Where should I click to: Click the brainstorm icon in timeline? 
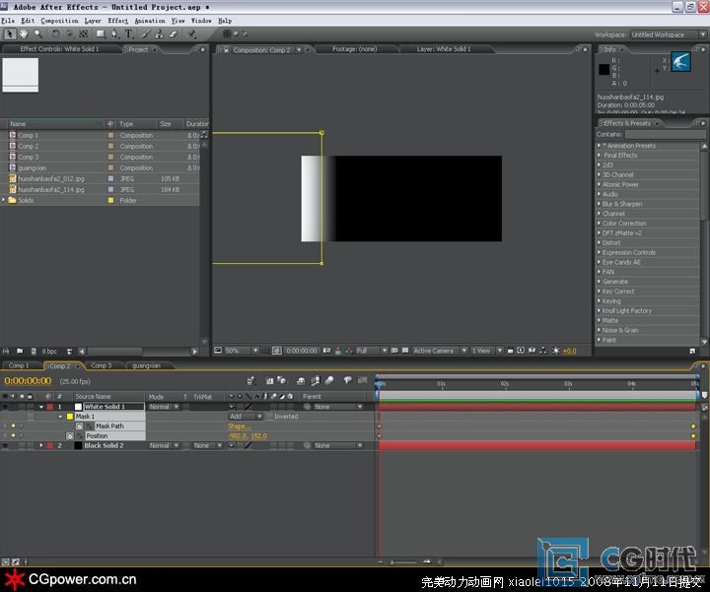pyautogui.click(x=347, y=381)
